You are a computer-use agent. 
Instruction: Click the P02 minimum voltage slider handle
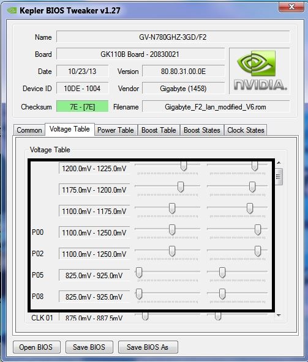coord(172,251)
